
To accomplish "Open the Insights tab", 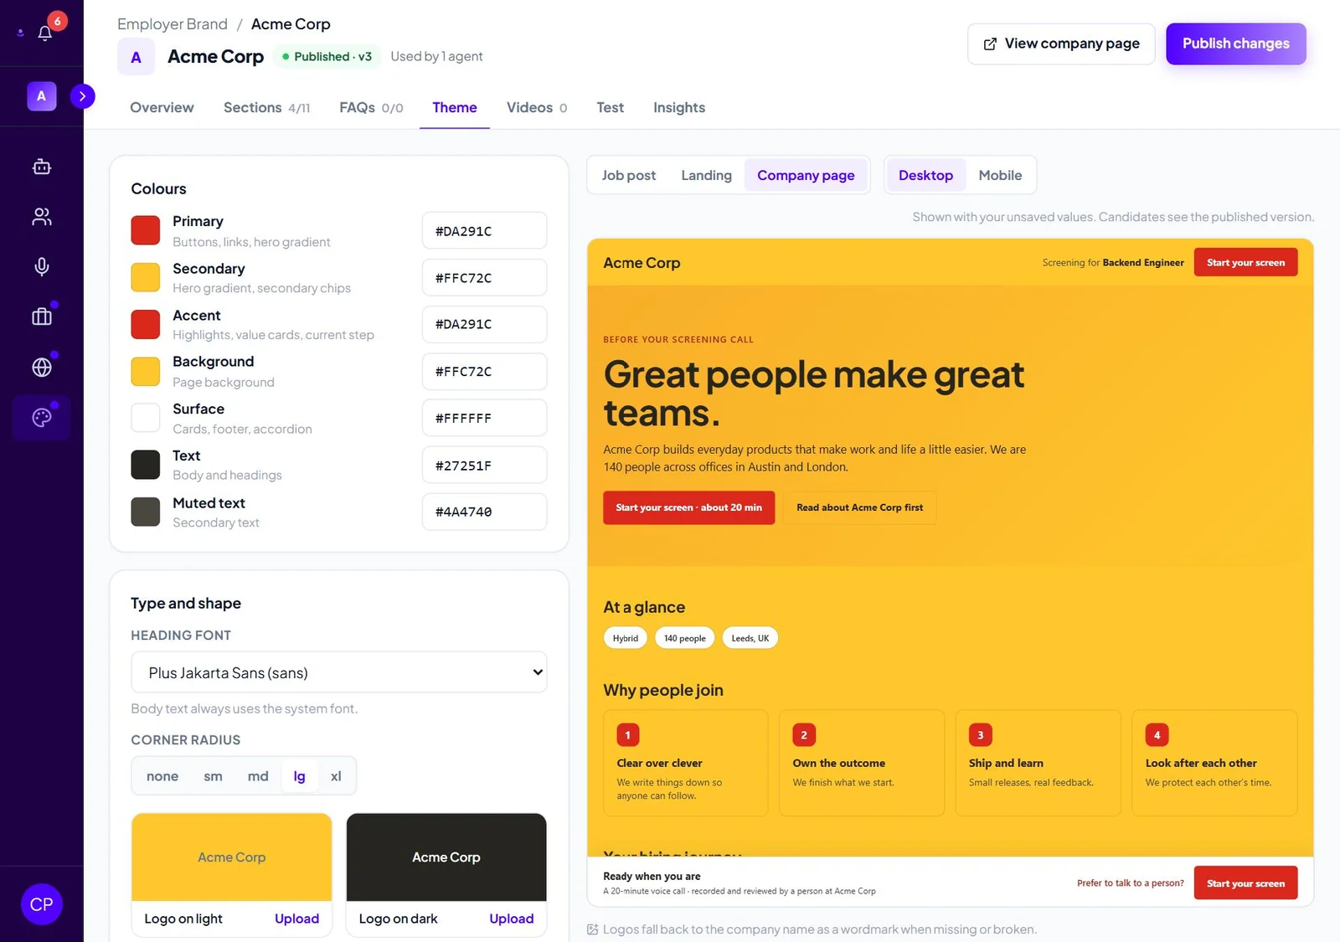I will pyautogui.click(x=679, y=107).
